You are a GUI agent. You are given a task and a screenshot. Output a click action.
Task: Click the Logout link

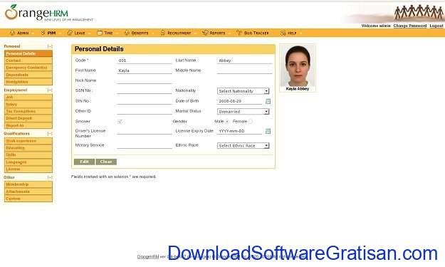pos(436,26)
